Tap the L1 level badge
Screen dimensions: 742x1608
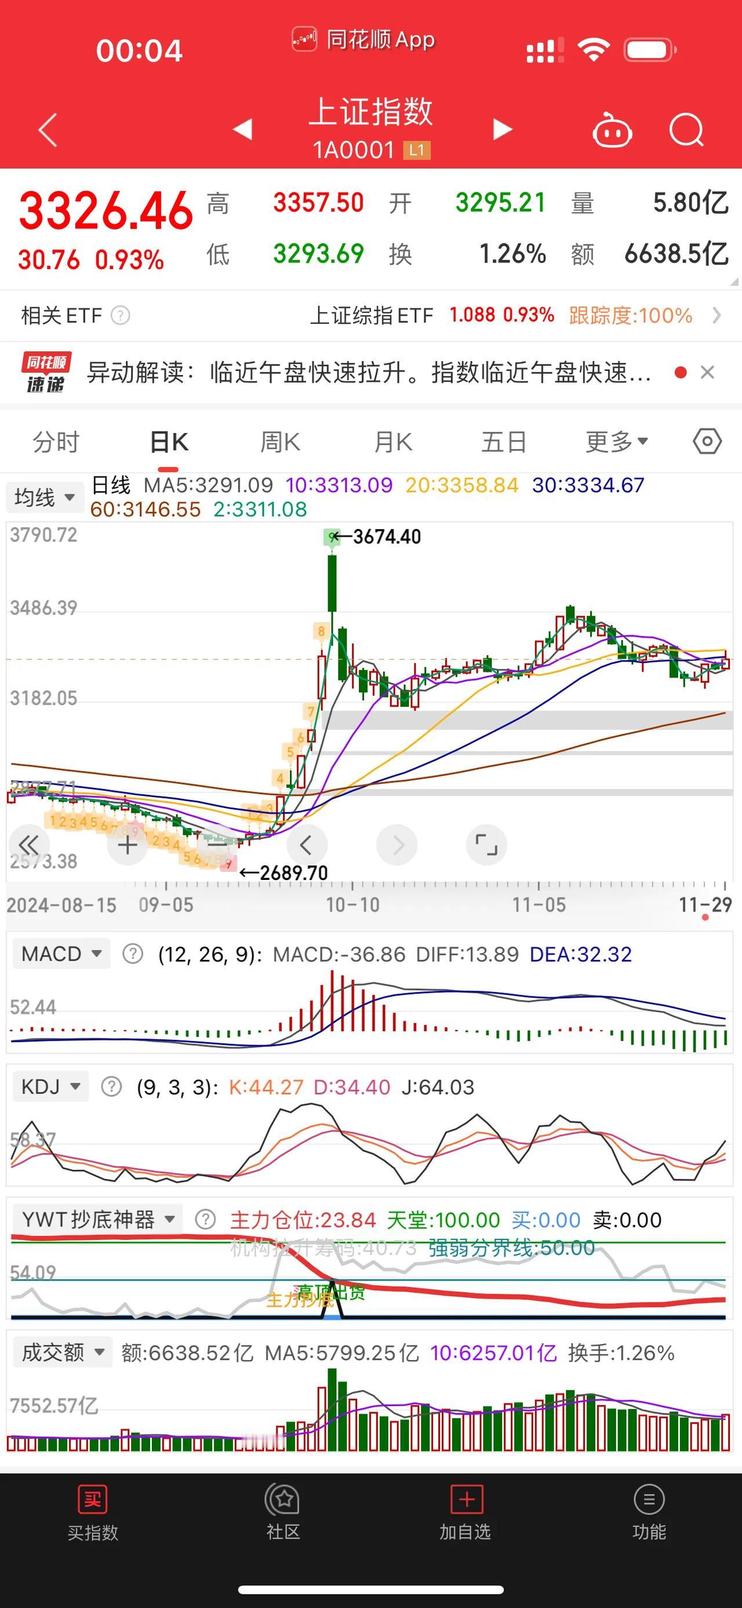click(417, 151)
